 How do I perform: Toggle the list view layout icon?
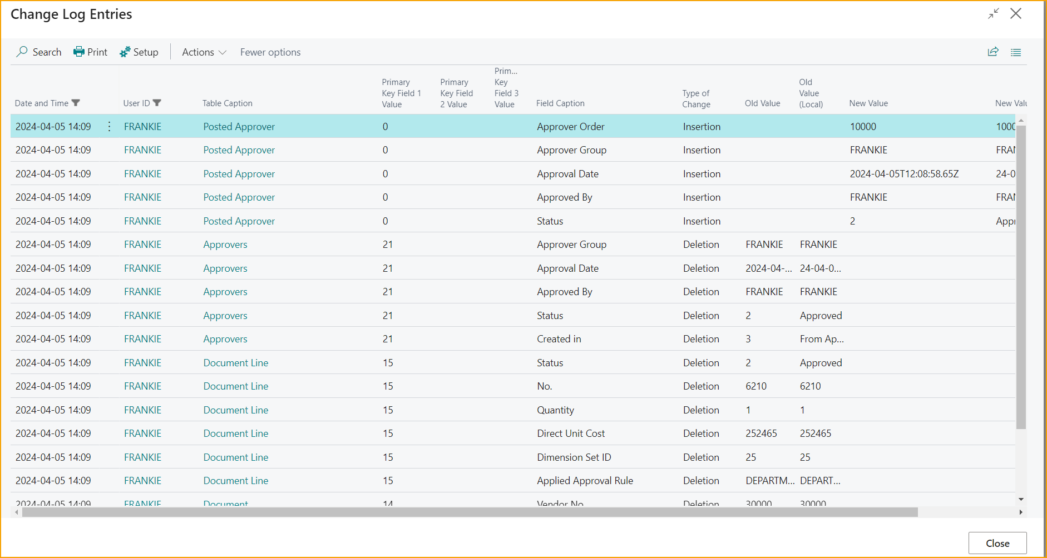1016,52
